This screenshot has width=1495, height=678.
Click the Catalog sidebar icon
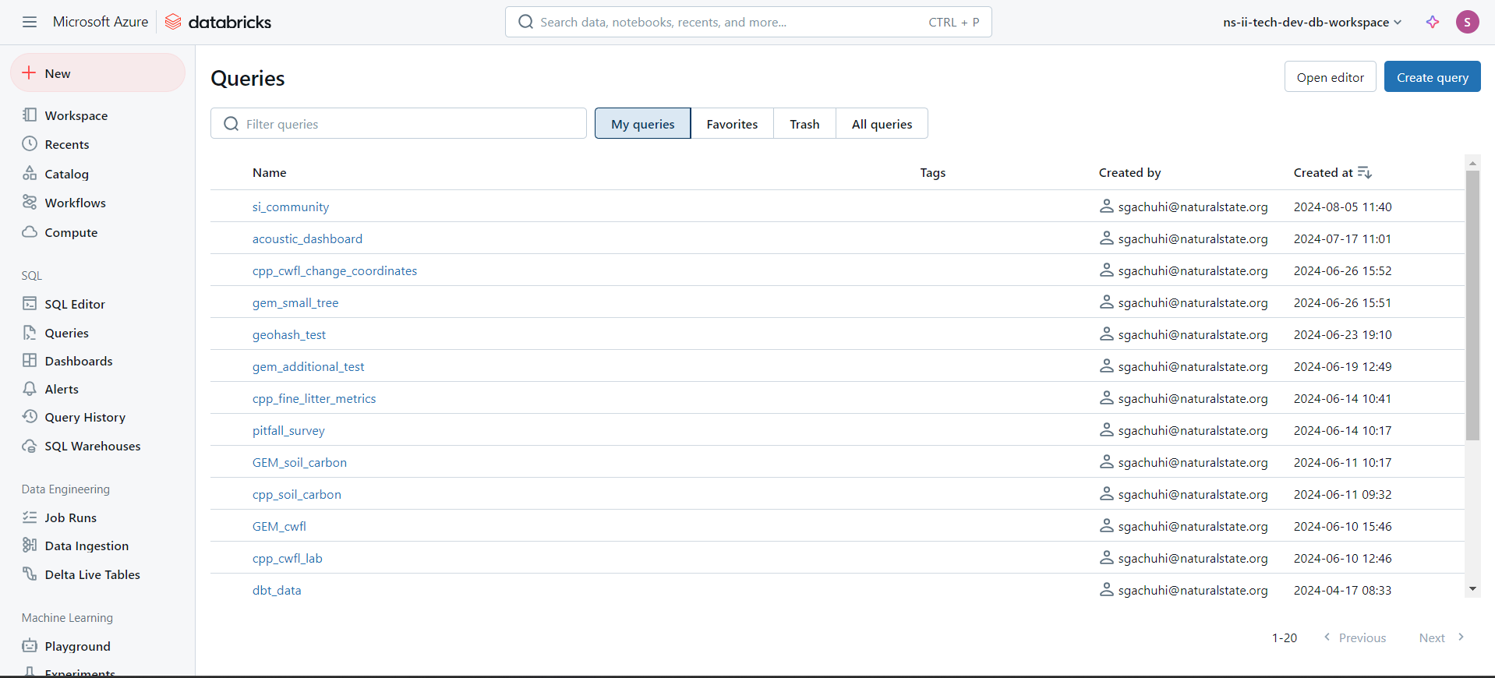click(30, 173)
